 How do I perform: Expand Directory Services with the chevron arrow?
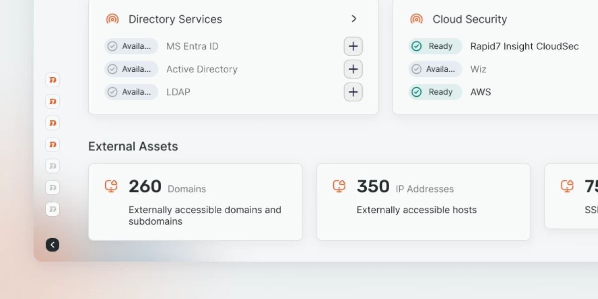(354, 19)
